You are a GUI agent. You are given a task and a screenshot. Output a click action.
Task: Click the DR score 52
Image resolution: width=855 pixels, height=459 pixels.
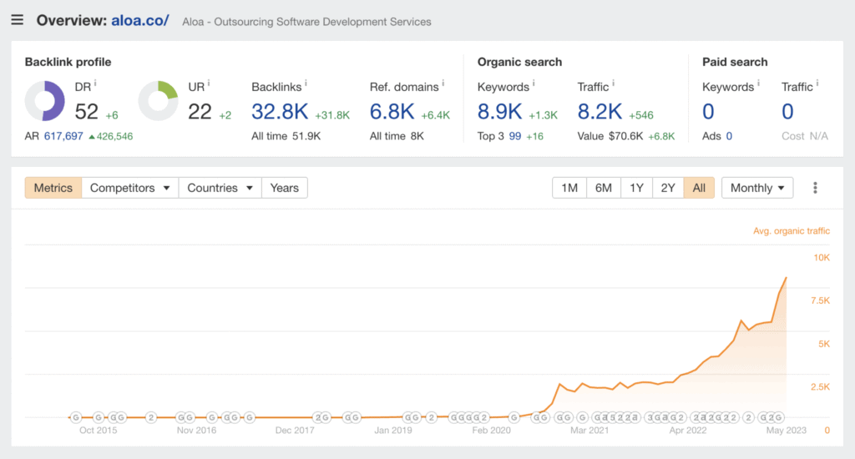click(86, 112)
